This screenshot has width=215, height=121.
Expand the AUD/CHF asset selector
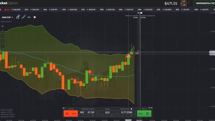(x=7, y=17)
